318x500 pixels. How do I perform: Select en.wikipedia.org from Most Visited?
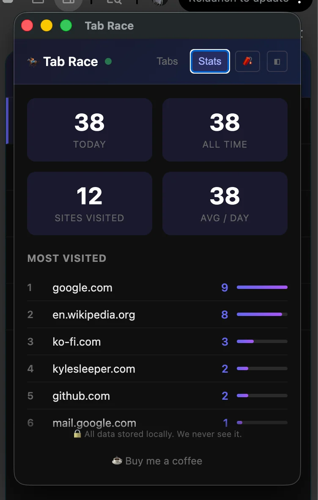coord(93,315)
